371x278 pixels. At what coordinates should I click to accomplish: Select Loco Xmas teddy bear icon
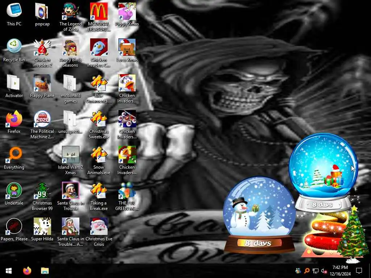click(127, 50)
